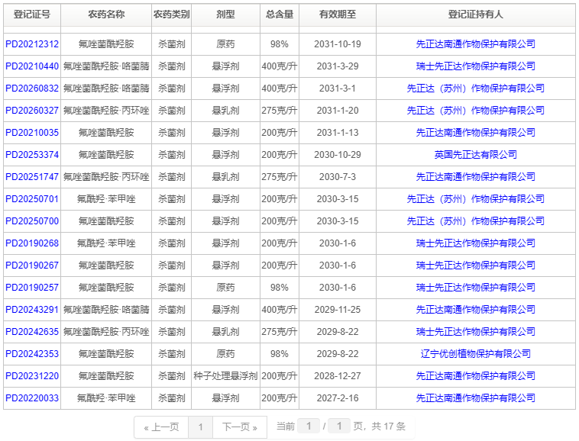Viewport: 579px width, 441px height.
Task: Click the total page count box
Action: click(x=338, y=427)
